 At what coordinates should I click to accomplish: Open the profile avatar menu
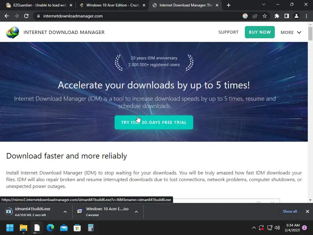pos(296,16)
